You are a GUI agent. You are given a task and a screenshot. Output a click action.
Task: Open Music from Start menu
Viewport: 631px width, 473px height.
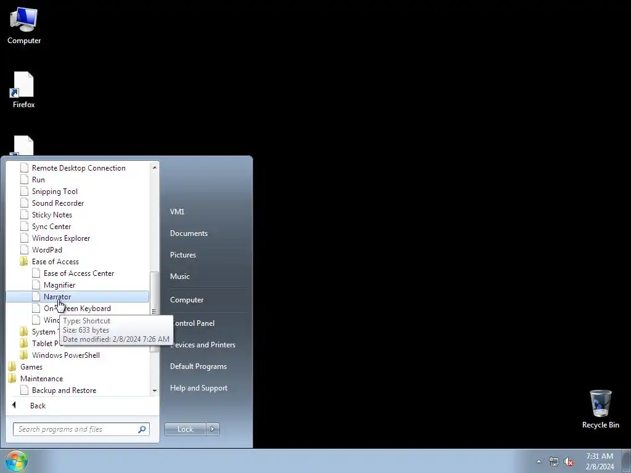pyautogui.click(x=179, y=277)
